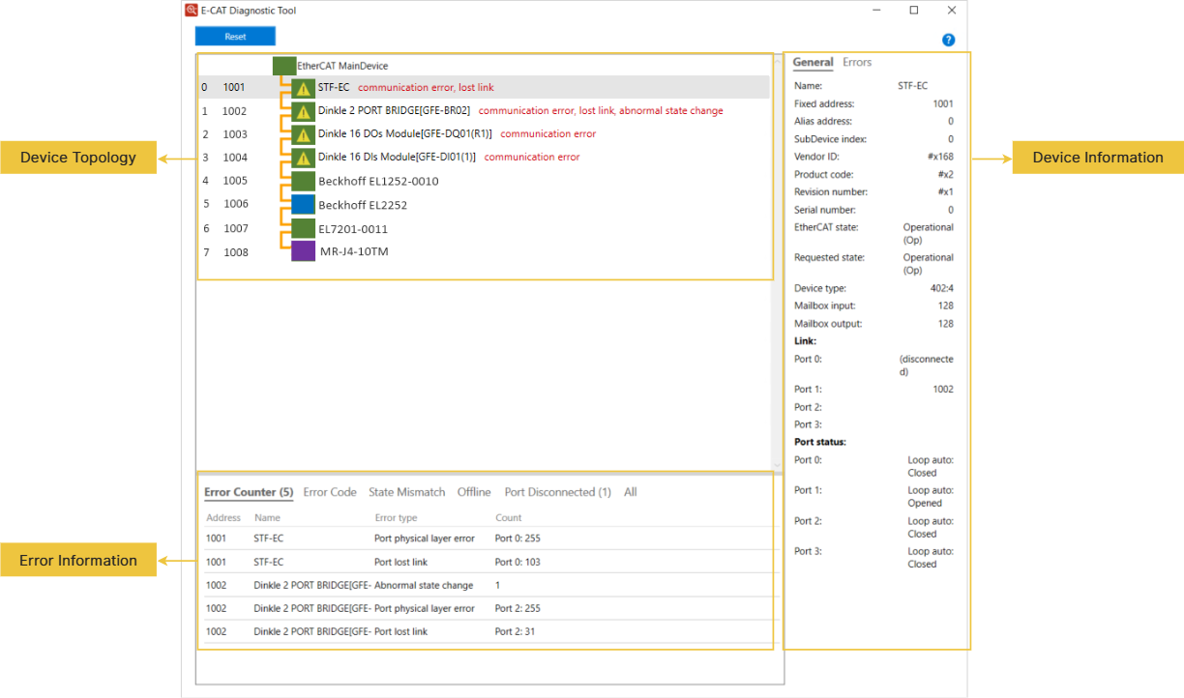Click the blue Beckhoff EL2252 device icon
1184x698 pixels.
pyautogui.click(x=304, y=204)
